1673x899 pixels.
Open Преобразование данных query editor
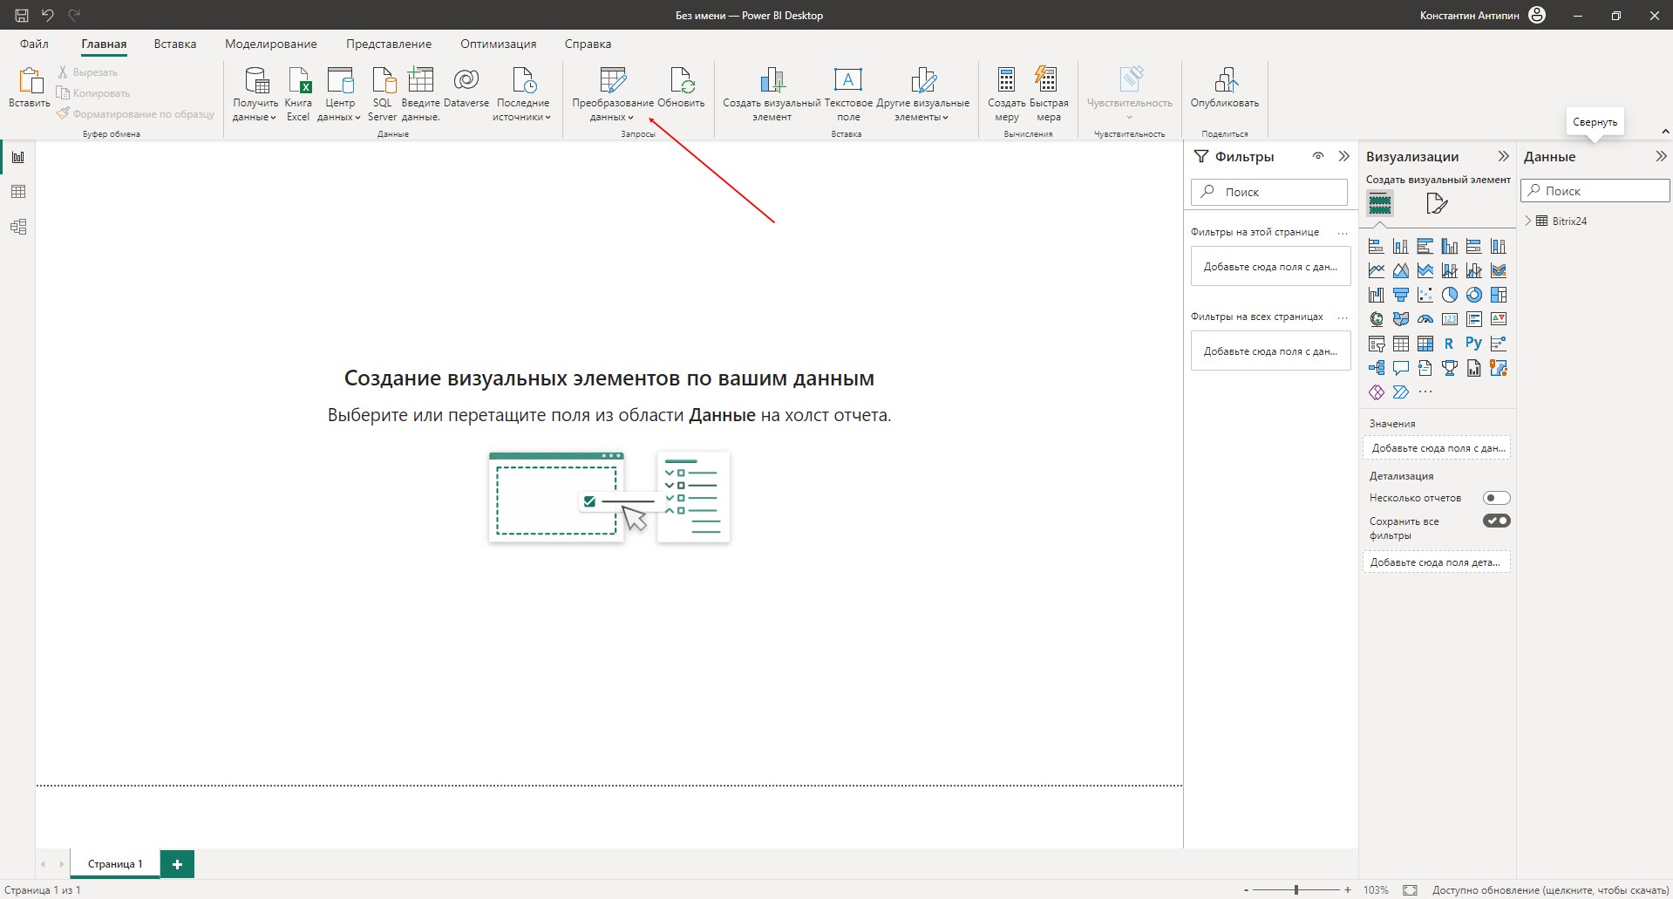[x=613, y=93]
